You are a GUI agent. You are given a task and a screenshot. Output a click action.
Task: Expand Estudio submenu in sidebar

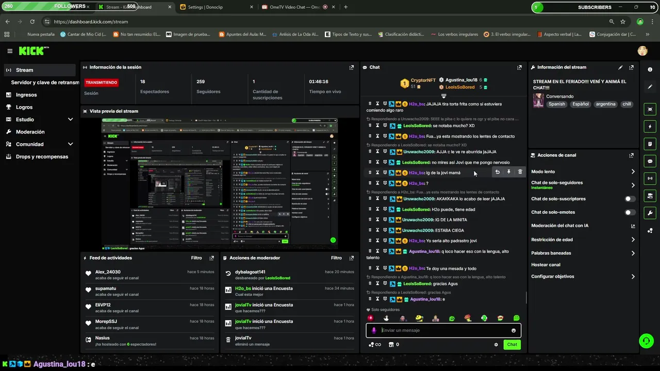[71, 120]
